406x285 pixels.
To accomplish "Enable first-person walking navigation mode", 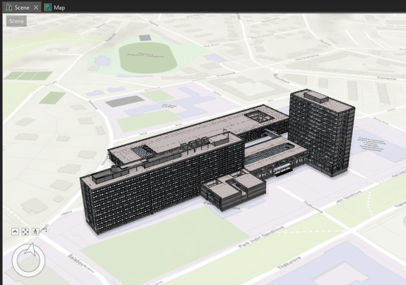I will 35,232.
